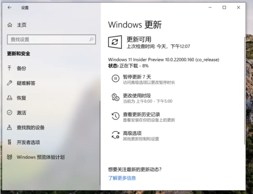Image resolution: width=253 pixels, height=194 pixels.
Task: Open 更改使用时段 option
Action: tap(137, 96)
